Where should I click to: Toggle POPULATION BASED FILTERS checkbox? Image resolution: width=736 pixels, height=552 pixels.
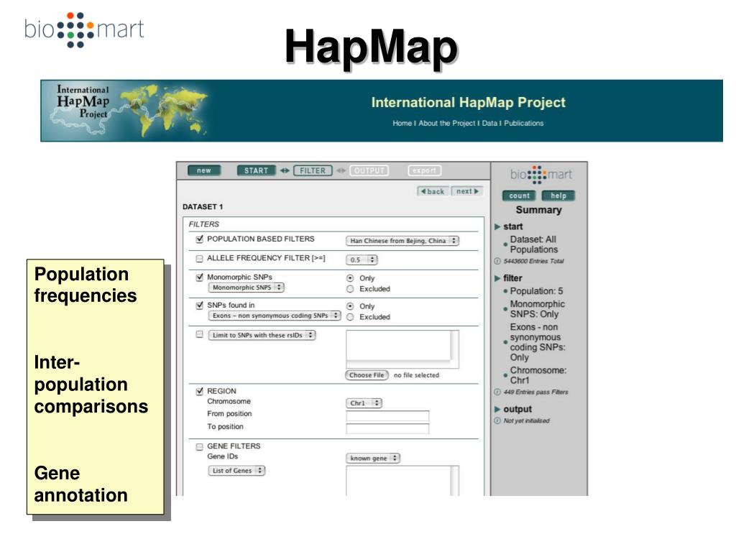tap(200, 239)
